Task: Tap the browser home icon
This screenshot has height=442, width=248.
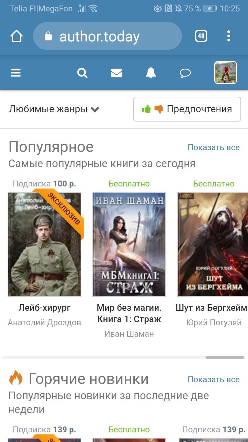Action: click(16, 36)
